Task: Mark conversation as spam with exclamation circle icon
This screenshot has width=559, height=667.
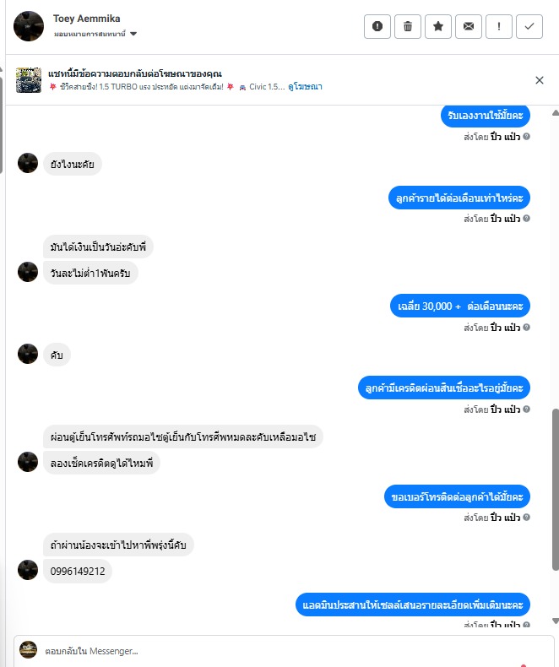Action: tap(377, 26)
